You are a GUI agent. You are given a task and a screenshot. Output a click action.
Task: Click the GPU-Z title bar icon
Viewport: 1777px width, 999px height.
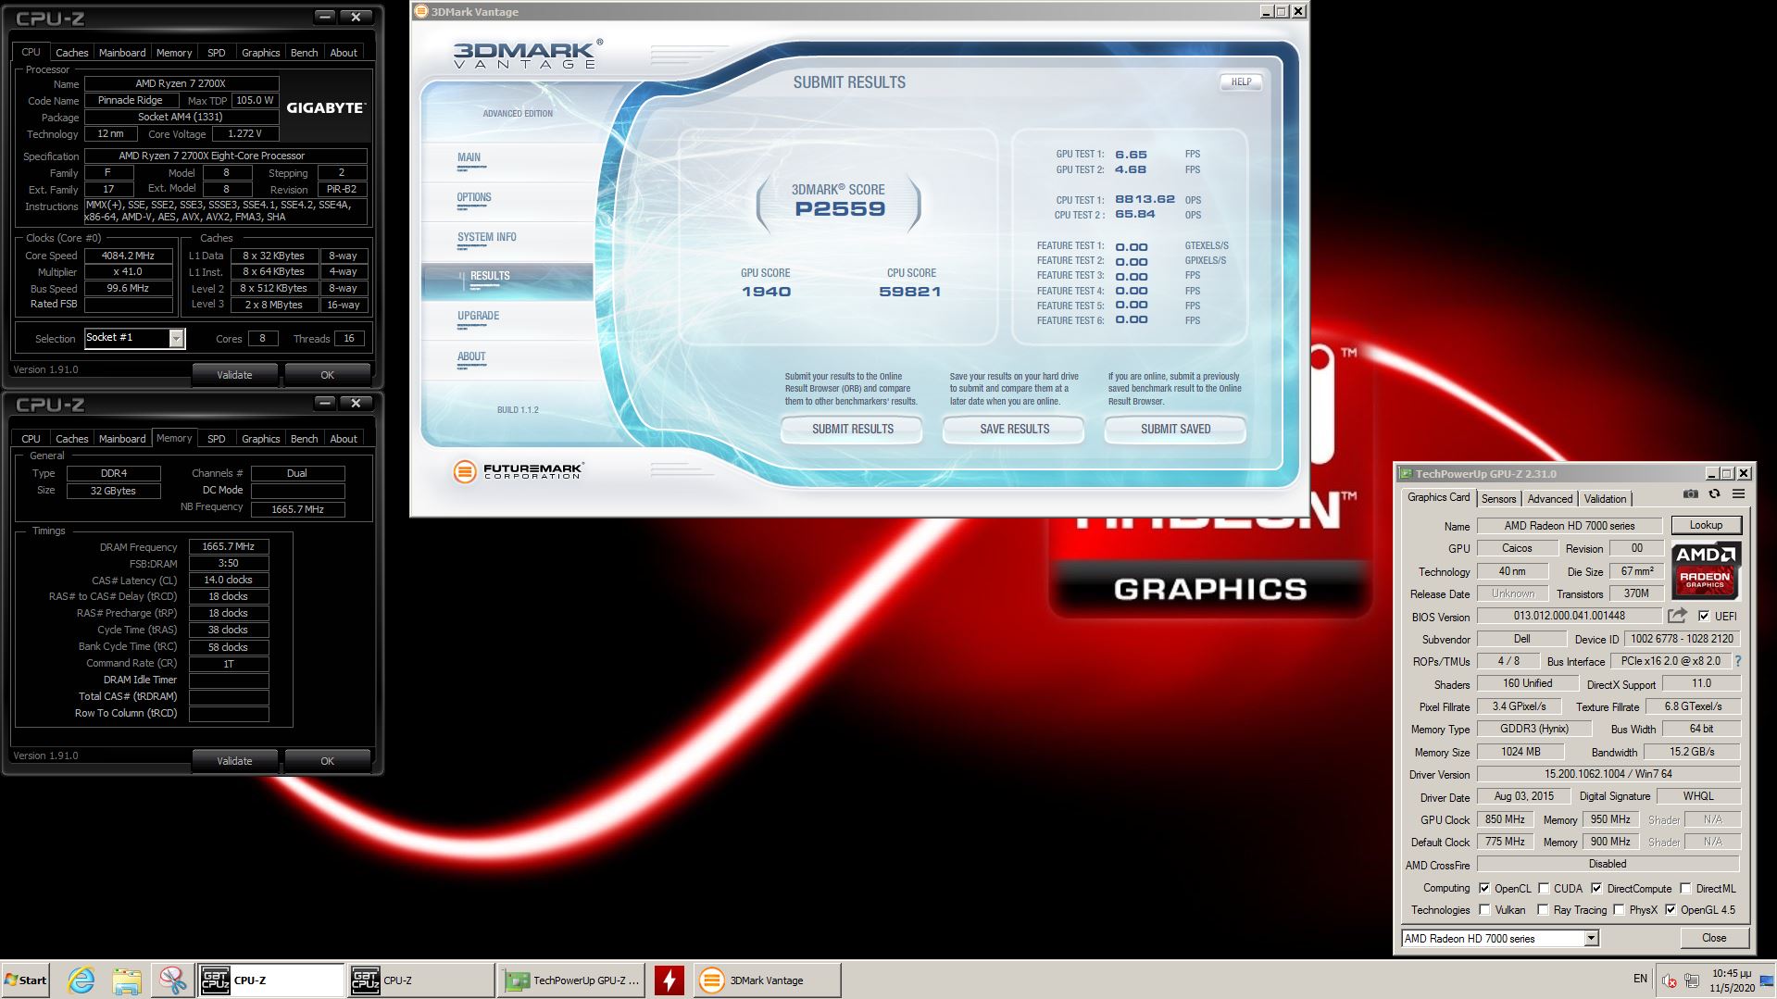click(x=1406, y=473)
